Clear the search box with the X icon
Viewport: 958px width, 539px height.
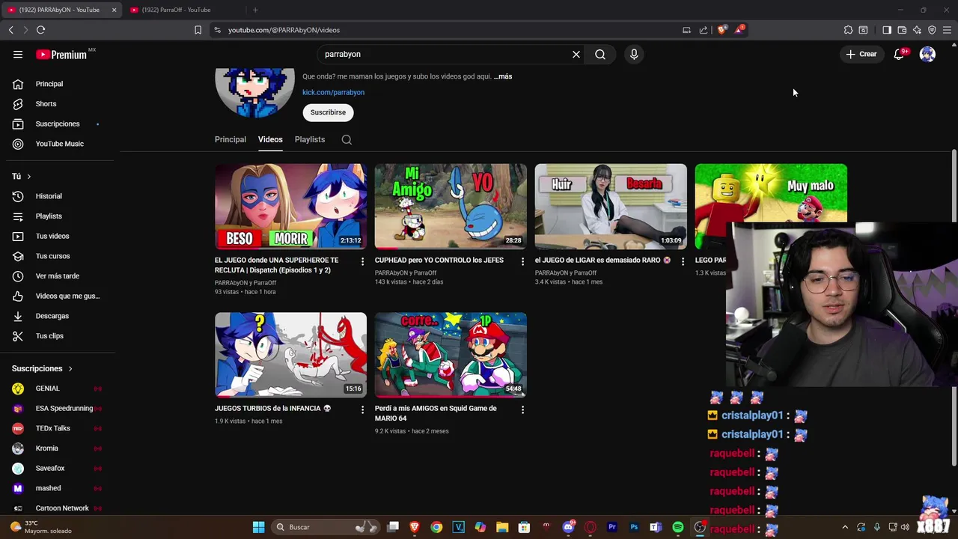click(x=576, y=54)
